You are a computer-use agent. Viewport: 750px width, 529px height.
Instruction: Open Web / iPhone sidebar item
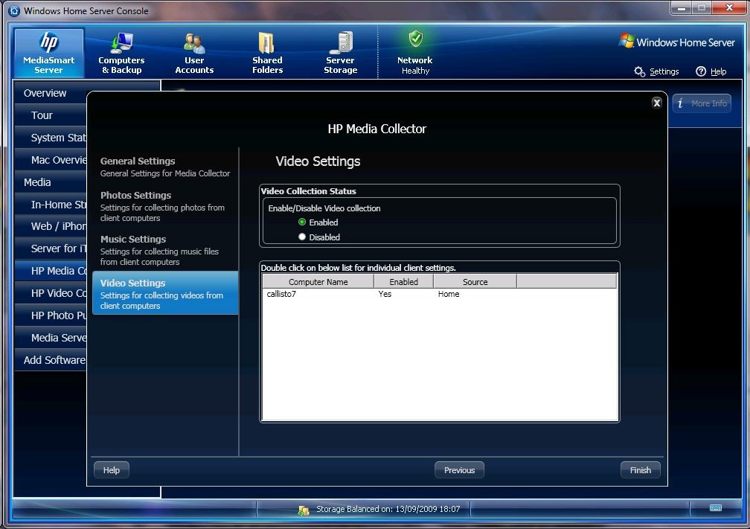[x=51, y=226]
